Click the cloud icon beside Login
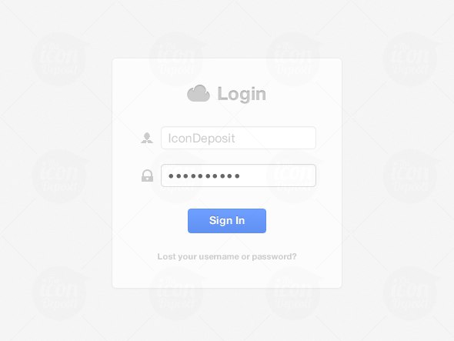 (x=199, y=93)
